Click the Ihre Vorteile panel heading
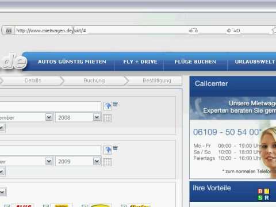Viewport: 276px width, 207px height. [x=212, y=188]
